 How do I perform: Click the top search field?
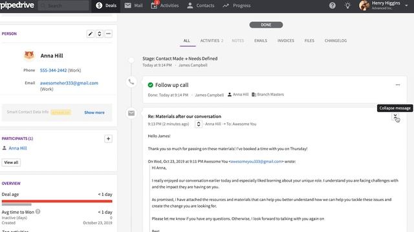point(63,6)
